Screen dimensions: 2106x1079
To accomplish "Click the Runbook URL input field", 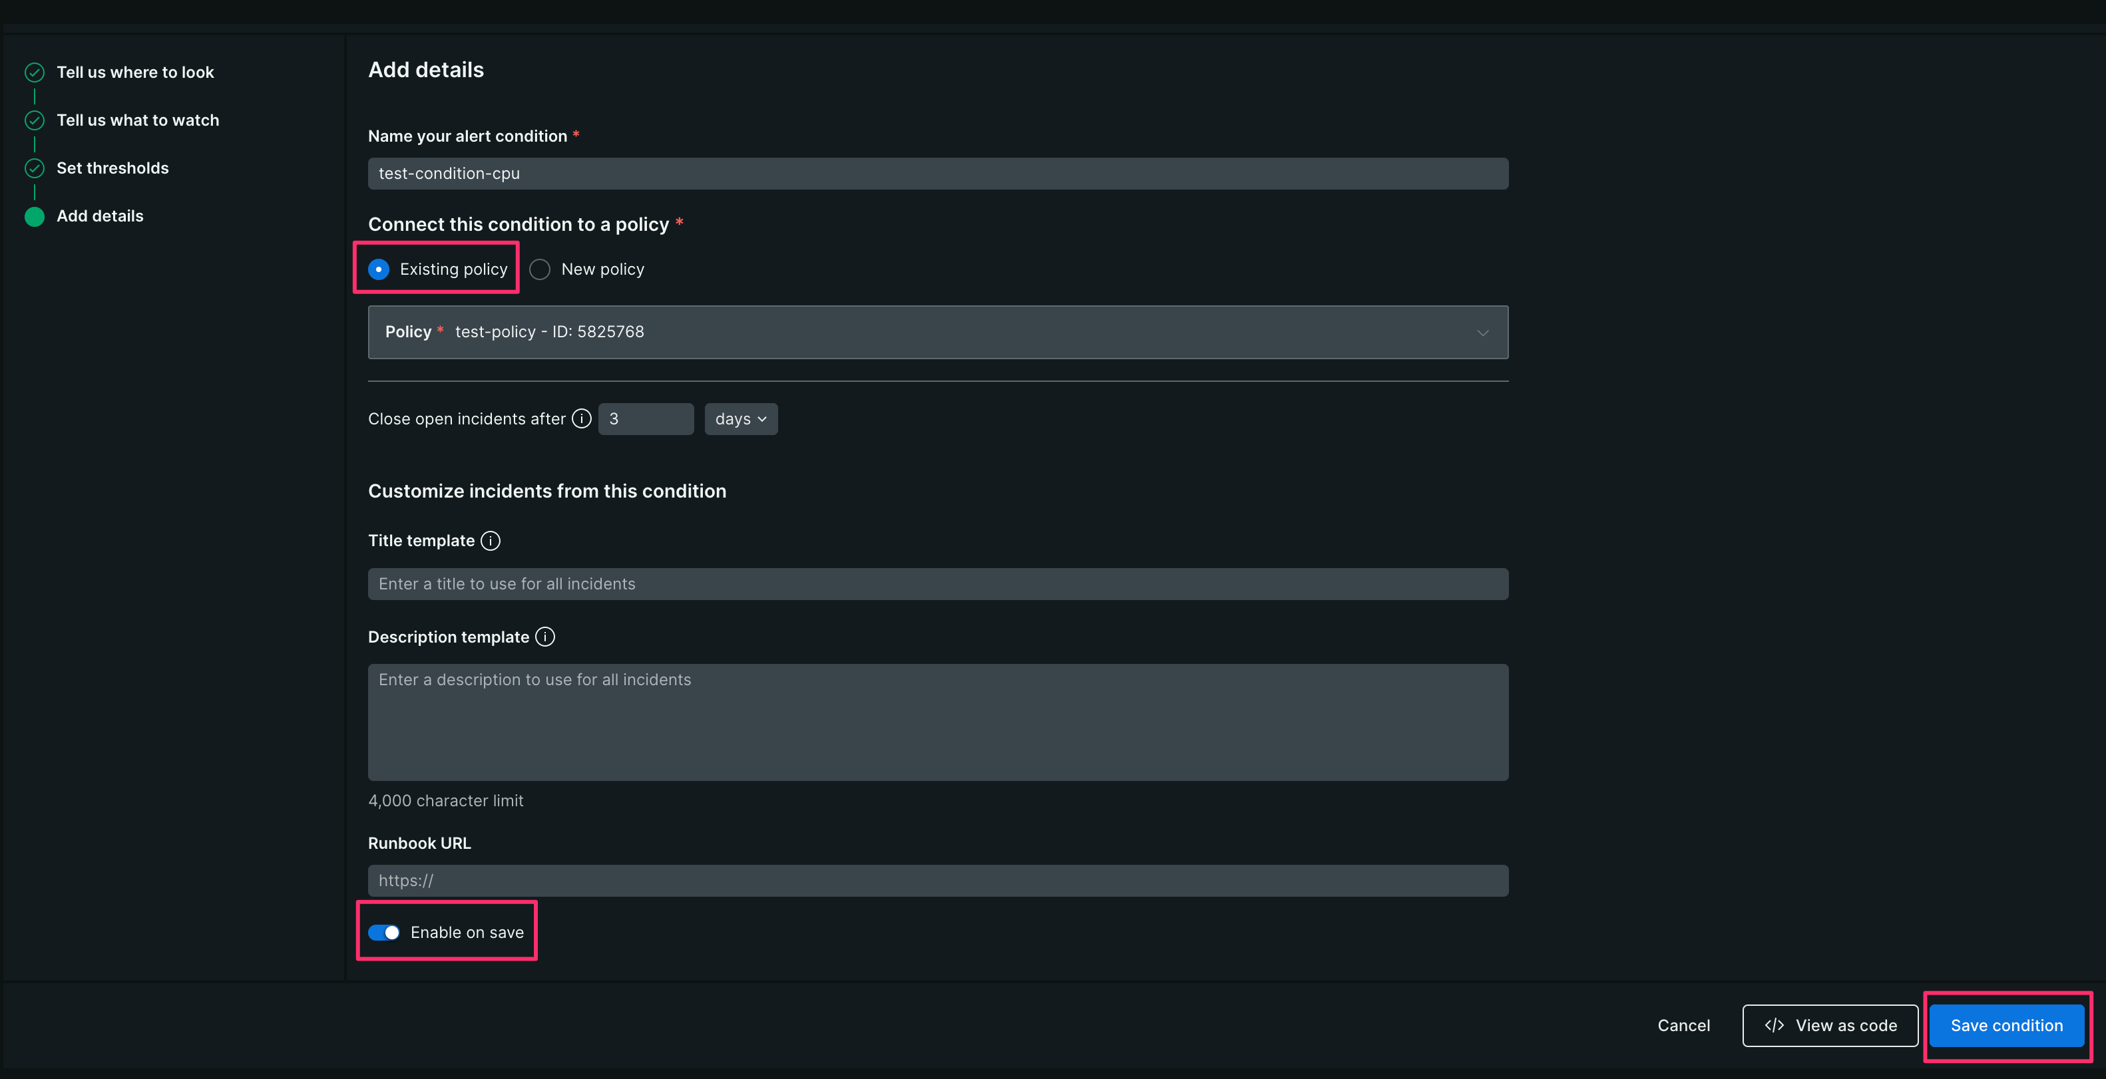I will 938,881.
